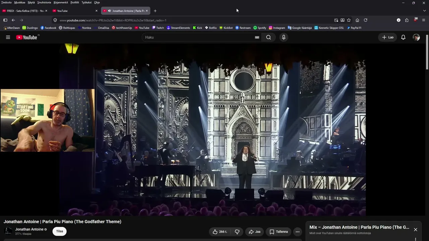Open the AfterDawn bookmark
429x241 pixels.
point(11,28)
